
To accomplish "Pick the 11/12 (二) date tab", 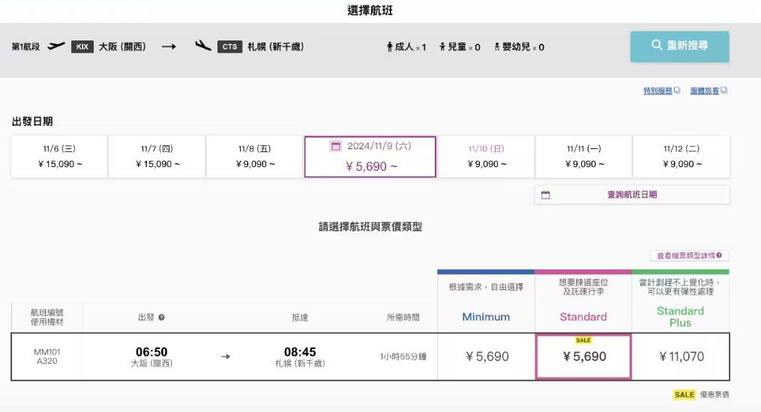I will pyautogui.click(x=681, y=157).
